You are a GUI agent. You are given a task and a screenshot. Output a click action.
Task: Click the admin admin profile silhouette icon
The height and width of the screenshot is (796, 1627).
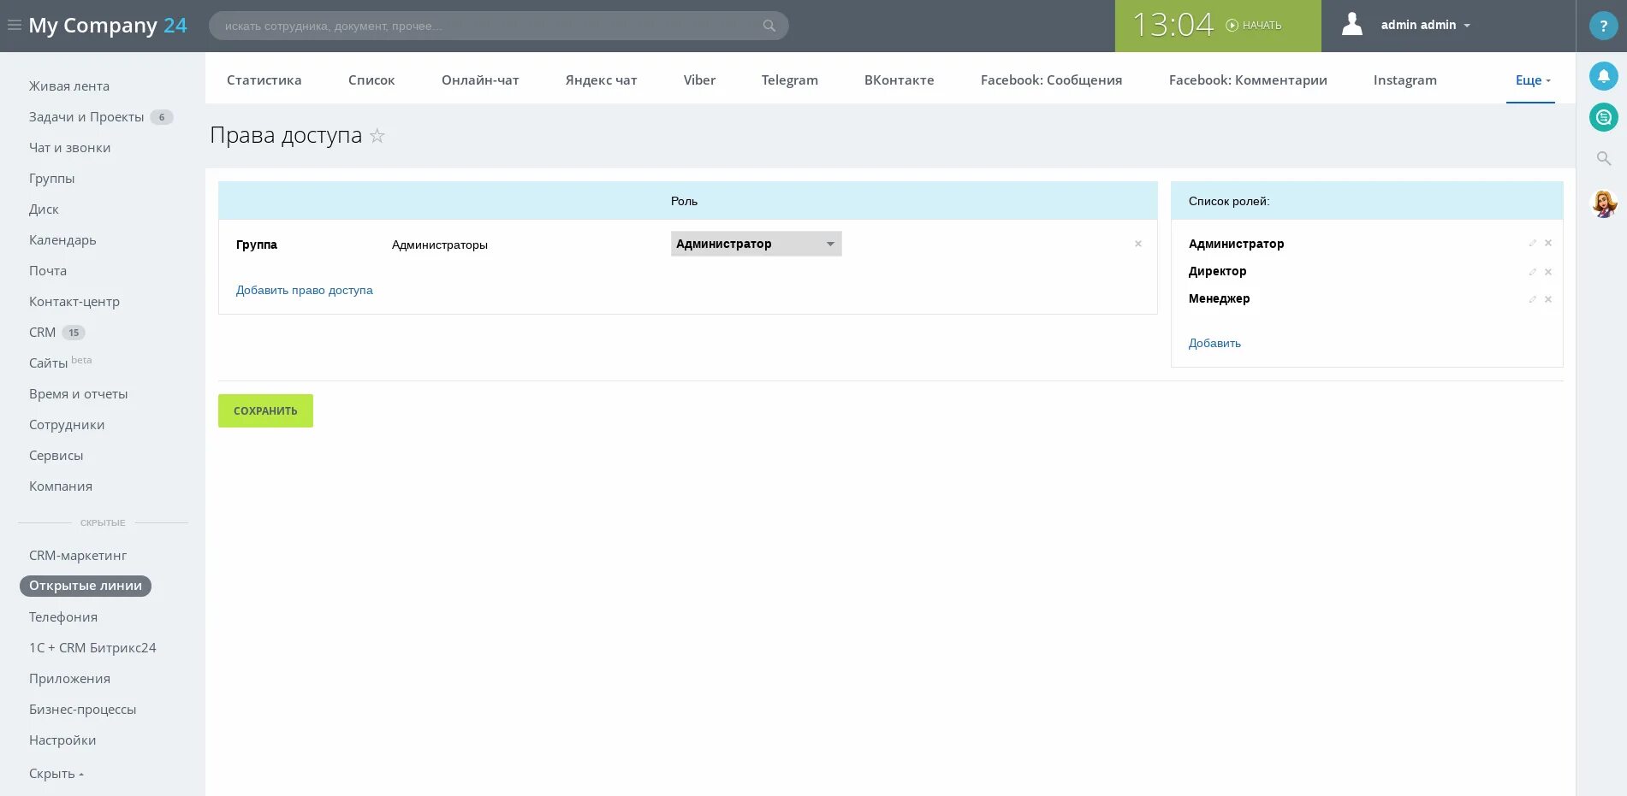1351,24
